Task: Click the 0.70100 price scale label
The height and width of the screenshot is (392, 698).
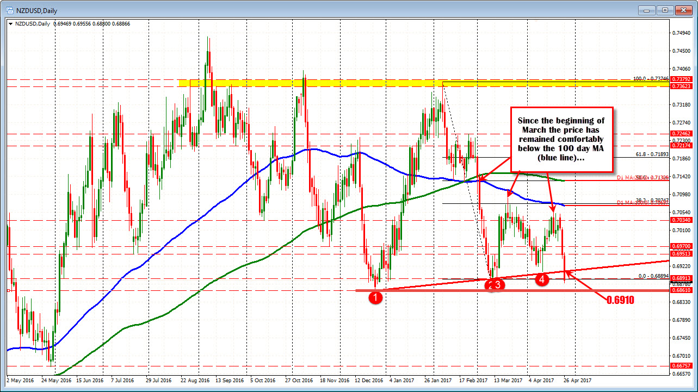Action: coord(682,230)
